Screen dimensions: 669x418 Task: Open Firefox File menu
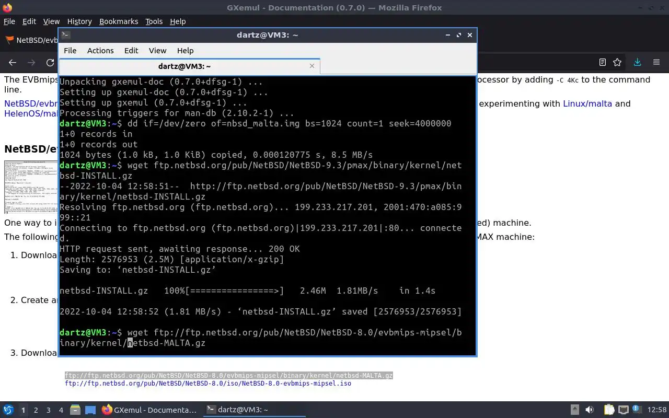(x=9, y=21)
